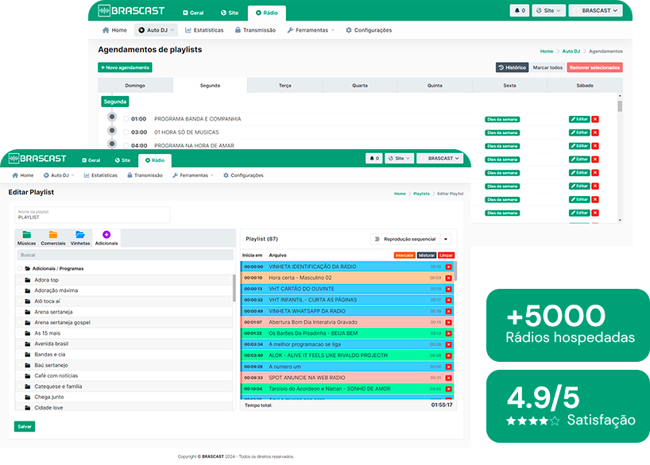Open the Vinhetas folder icon
Viewport: 650px width, 465px height.
(80, 235)
